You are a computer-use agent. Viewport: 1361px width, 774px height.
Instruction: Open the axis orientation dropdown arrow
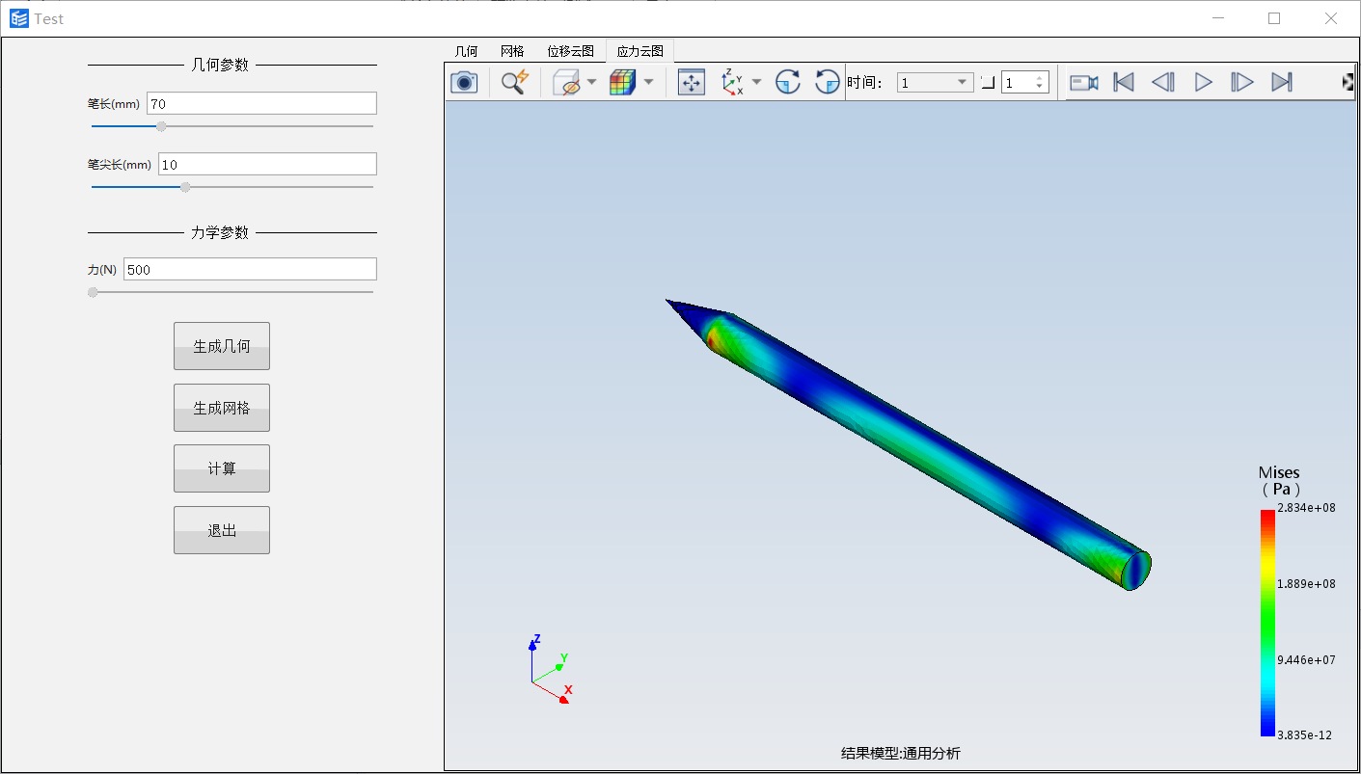pos(756,83)
